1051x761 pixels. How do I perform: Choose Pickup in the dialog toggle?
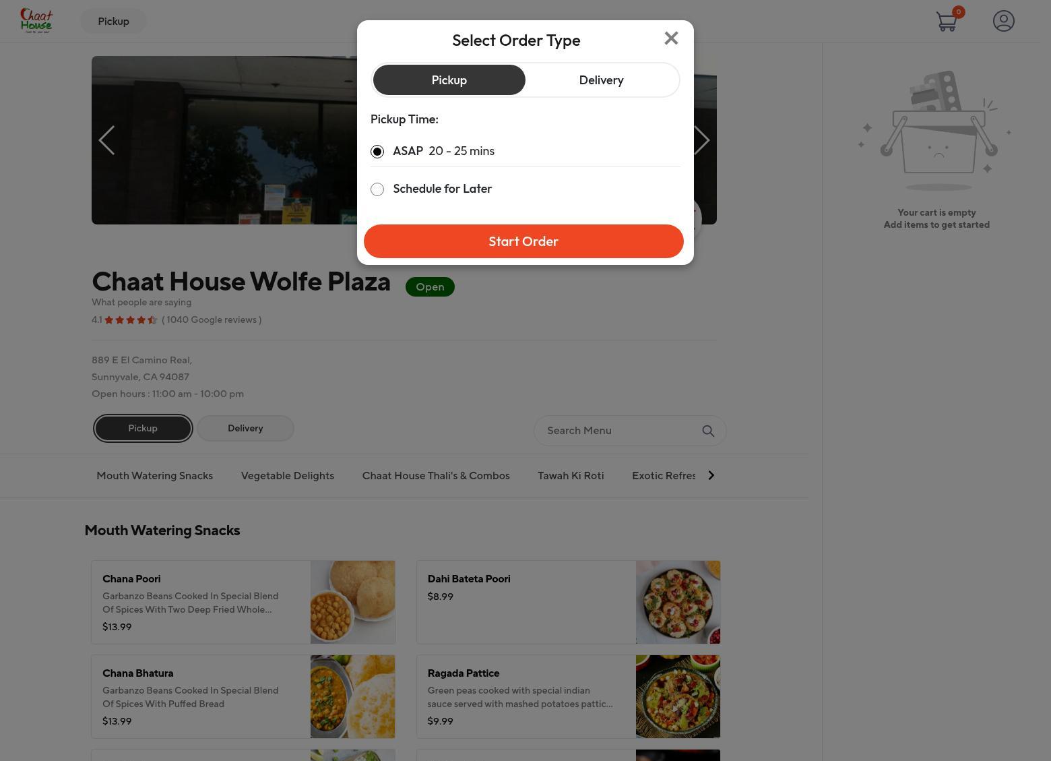pyautogui.click(x=449, y=80)
